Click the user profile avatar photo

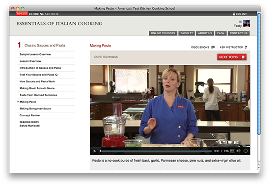point(246,24)
